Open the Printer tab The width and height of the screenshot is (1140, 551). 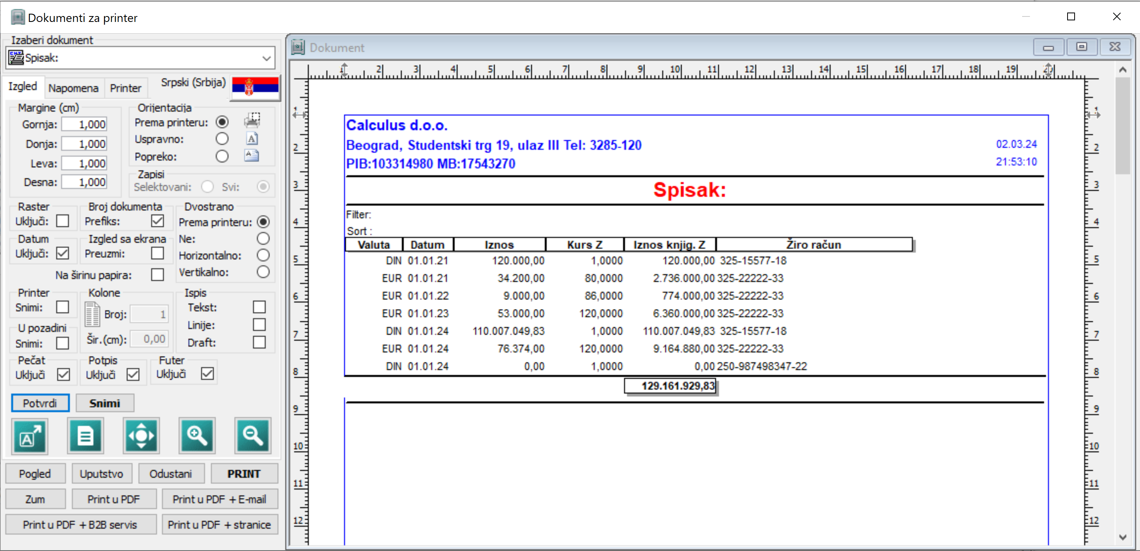pyautogui.click(x=125, y=88)
